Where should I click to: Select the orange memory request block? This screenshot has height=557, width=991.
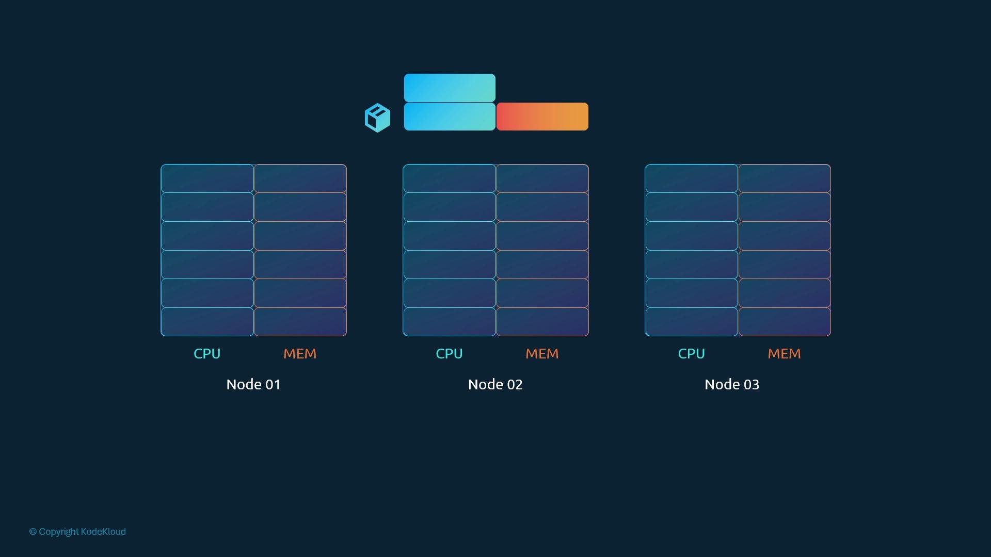click(x=542, y=117)
